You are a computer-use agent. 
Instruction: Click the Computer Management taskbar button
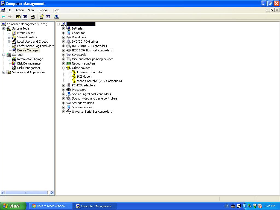tap(95, 206)
